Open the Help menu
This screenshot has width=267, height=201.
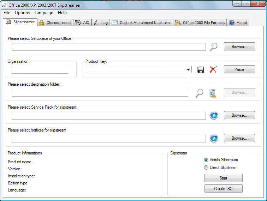click(x=62, y=13)
